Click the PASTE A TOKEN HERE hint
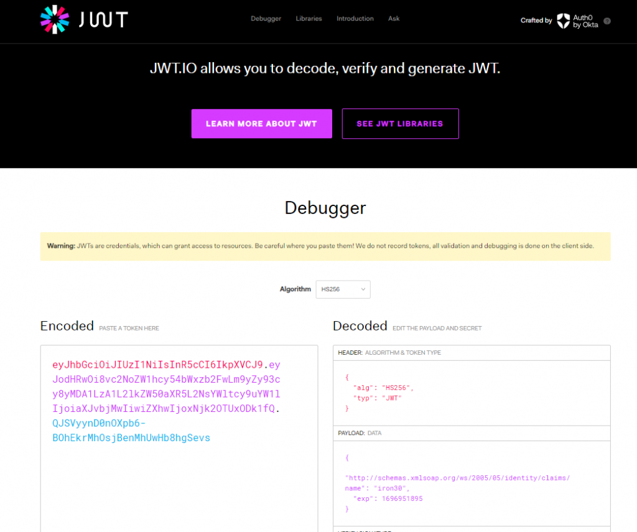637x532 pixels. [129, 329]
